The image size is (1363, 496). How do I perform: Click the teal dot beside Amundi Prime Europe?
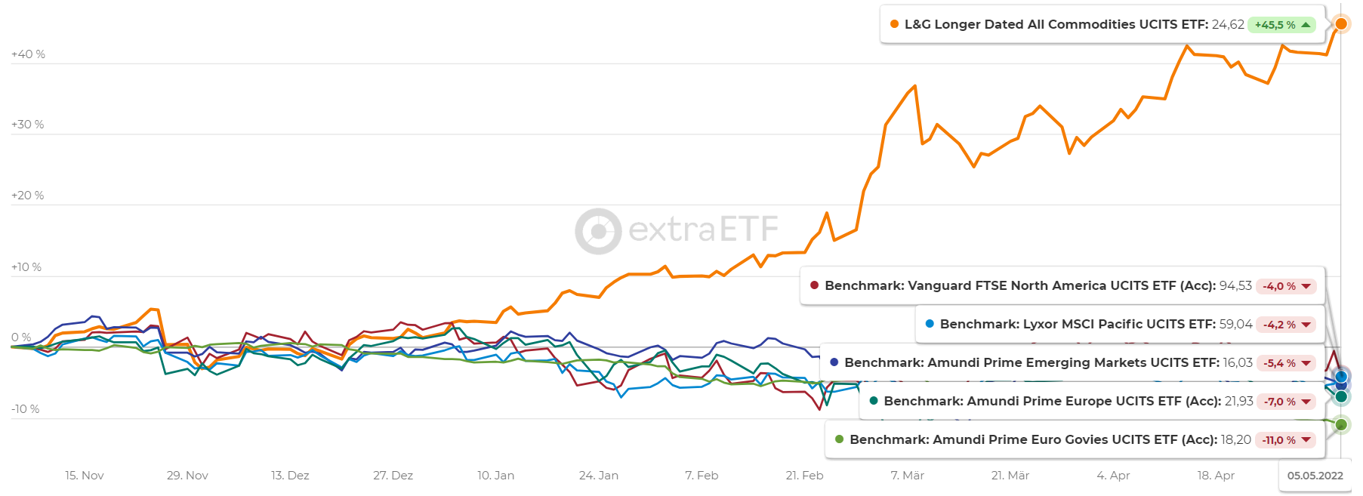tap(874, 401)
